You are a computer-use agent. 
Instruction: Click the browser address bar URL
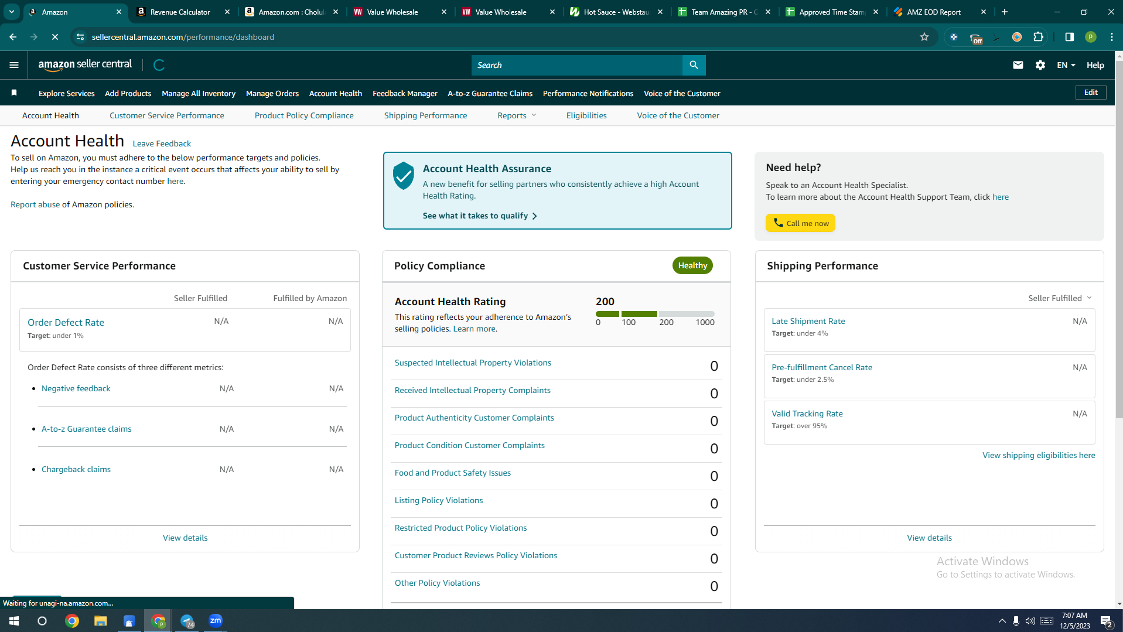[x=183, y=37]
